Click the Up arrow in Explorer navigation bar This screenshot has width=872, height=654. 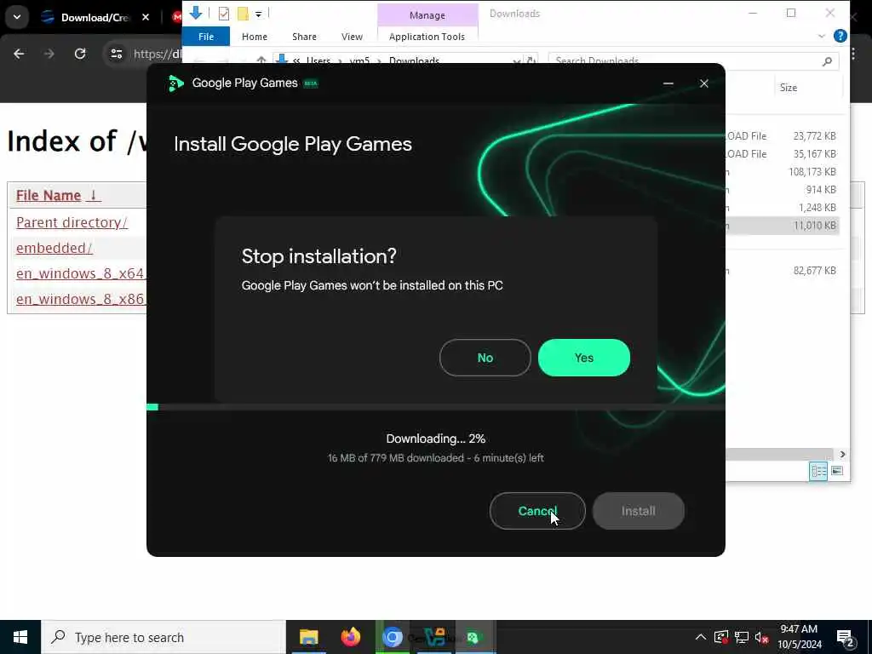[x=261, y=60]
